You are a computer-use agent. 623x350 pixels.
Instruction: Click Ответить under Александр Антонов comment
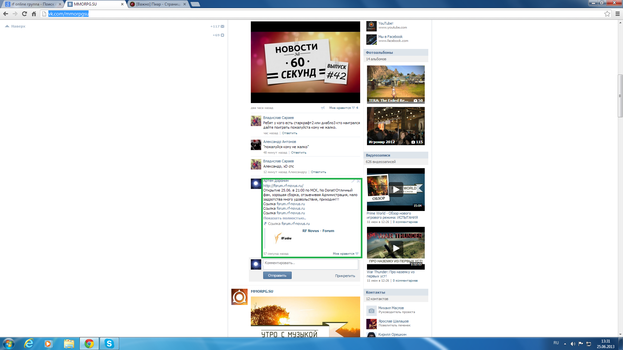point(299,153)
